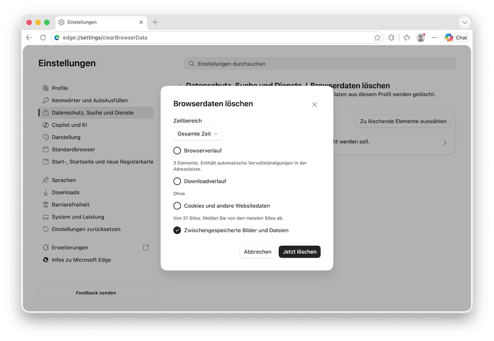Viewport: 494px width, 341px height.
Task: Click the Zeitbereich label
Action: [x=188, y=121]
